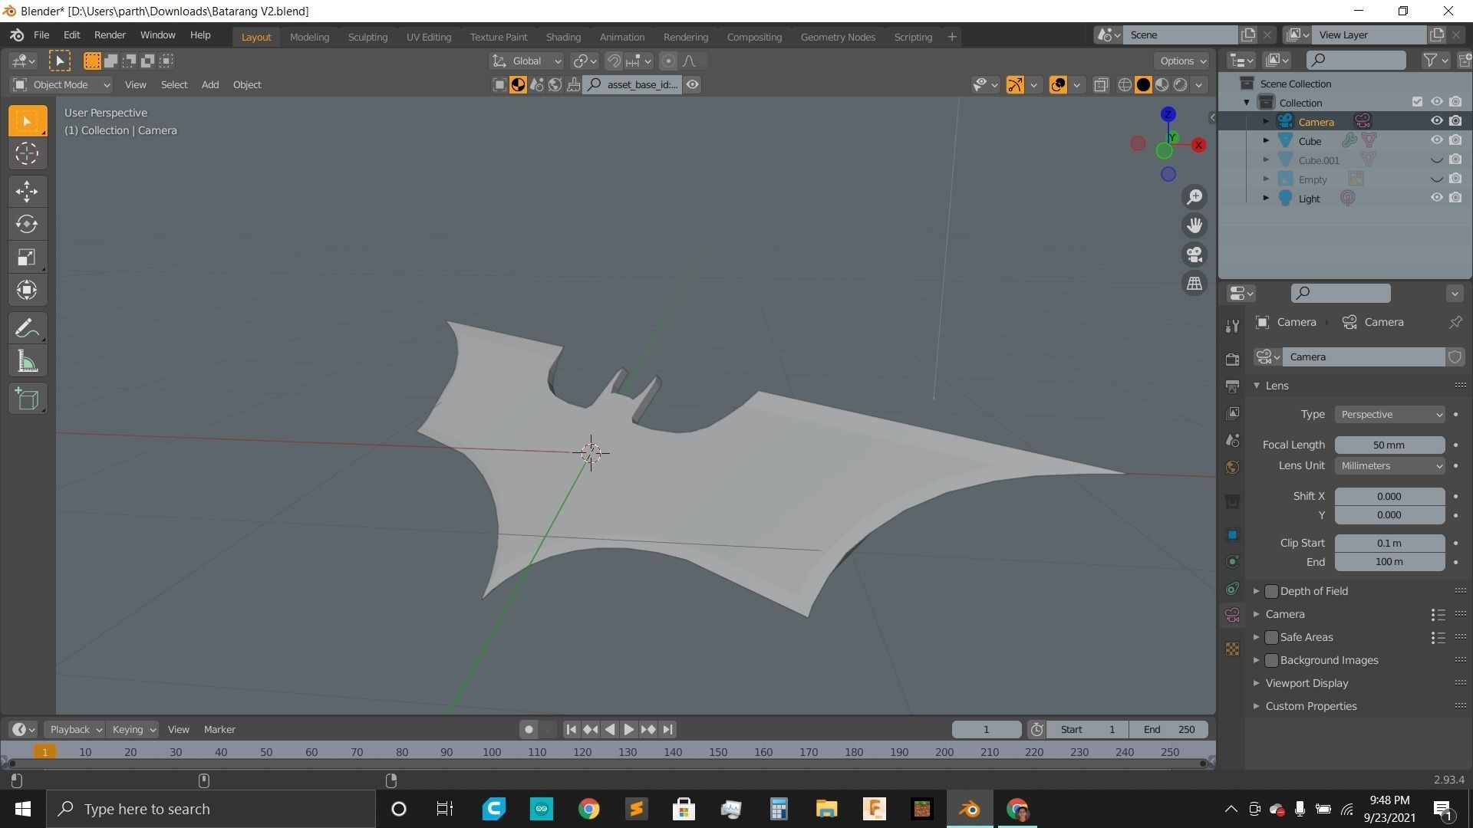Screen dimensions: 1473x828
Task: Open lens Type Perspective dropdown
Action: point(1389,415)
